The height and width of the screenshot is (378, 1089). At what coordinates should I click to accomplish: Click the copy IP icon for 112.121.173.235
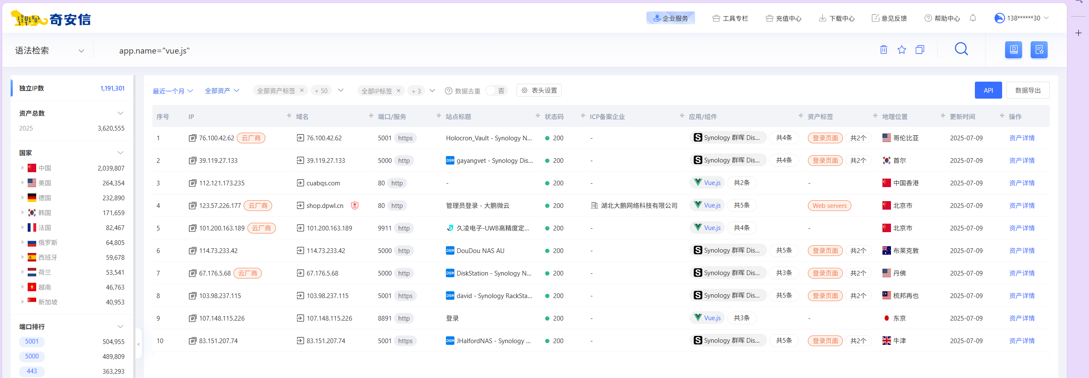[193, 183]
